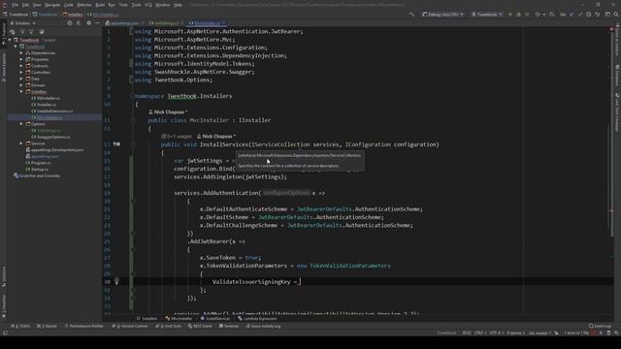
Task: Click the Run button icon
Action: coord(510,15)
